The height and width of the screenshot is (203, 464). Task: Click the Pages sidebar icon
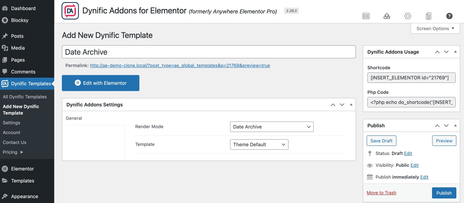(x=5, y=60)
